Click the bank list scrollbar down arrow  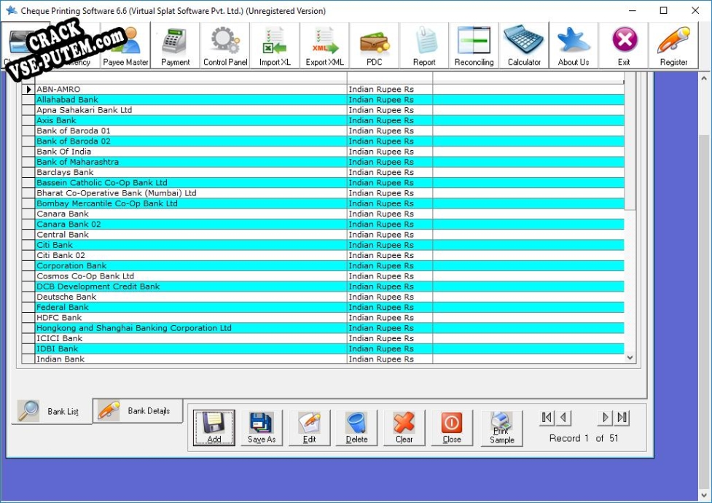coord(630,358)
